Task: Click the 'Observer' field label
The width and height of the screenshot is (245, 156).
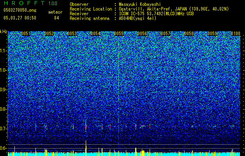Action: pos(79,4)
